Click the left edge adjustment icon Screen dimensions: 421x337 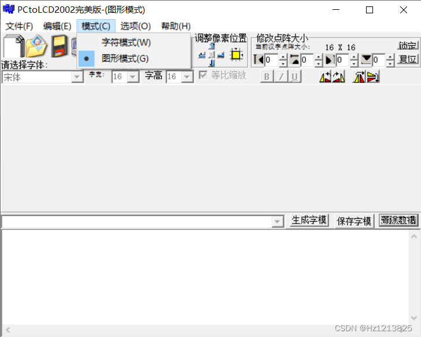click(x=259, y=60)
